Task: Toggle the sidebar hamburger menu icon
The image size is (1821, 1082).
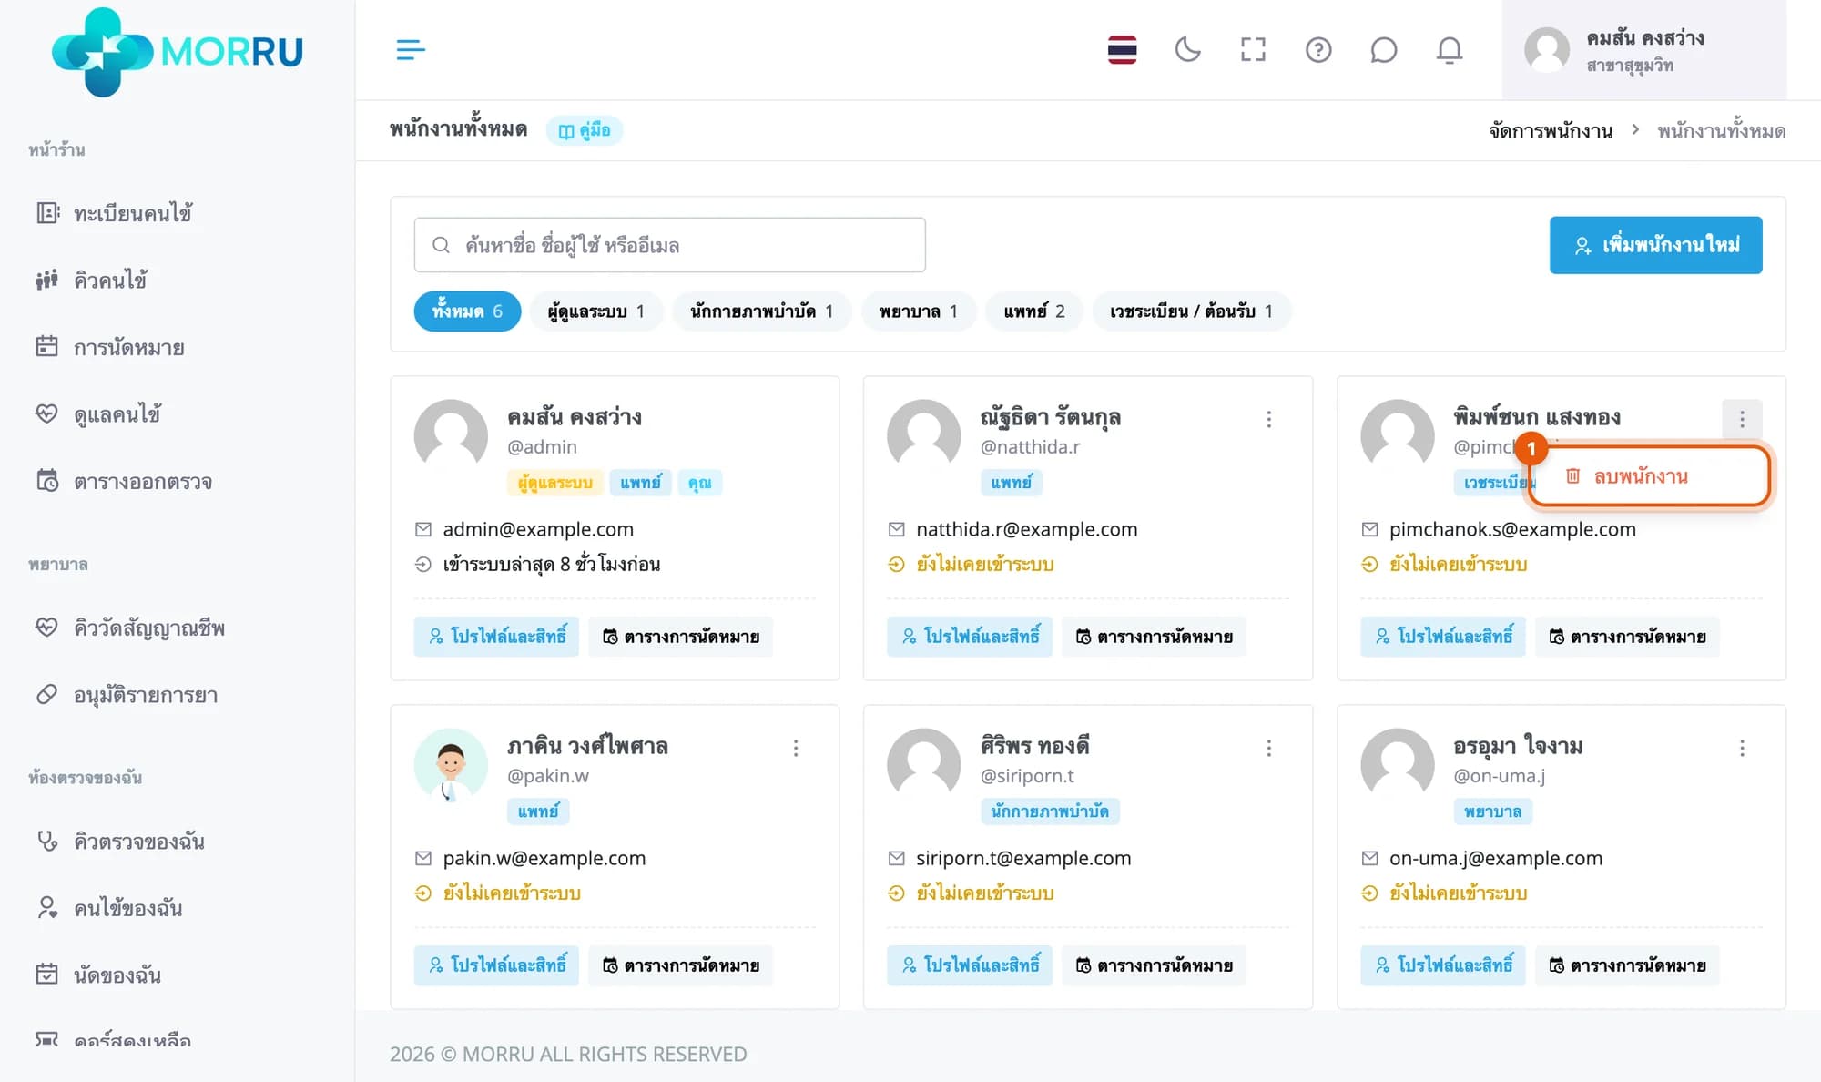Action: (411, 50)
